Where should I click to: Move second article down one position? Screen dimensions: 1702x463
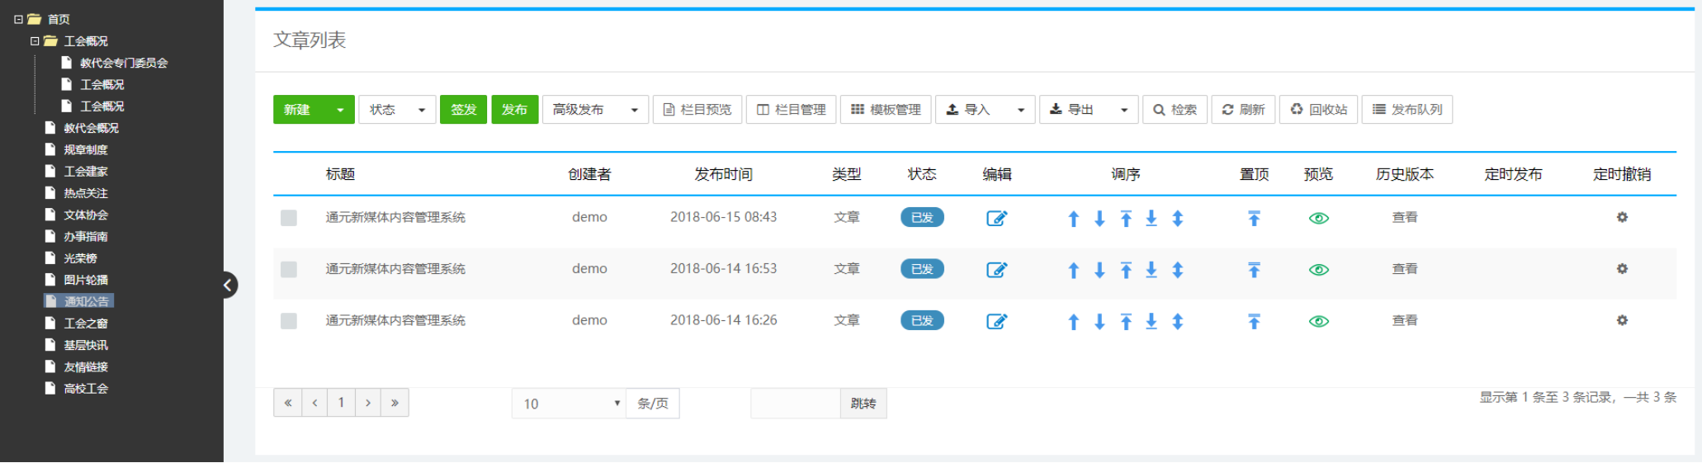click(x=1099, y=270)
